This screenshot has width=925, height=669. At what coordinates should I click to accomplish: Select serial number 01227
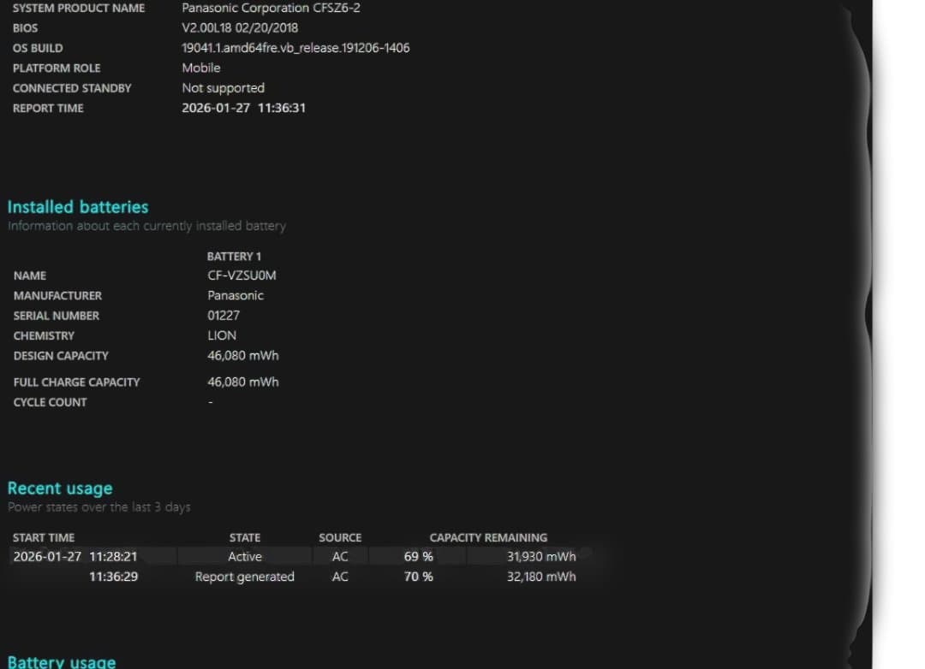(222, 315)
